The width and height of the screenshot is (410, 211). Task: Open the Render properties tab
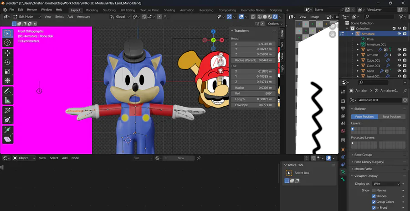pyautogui.click(x=343, y=100)
